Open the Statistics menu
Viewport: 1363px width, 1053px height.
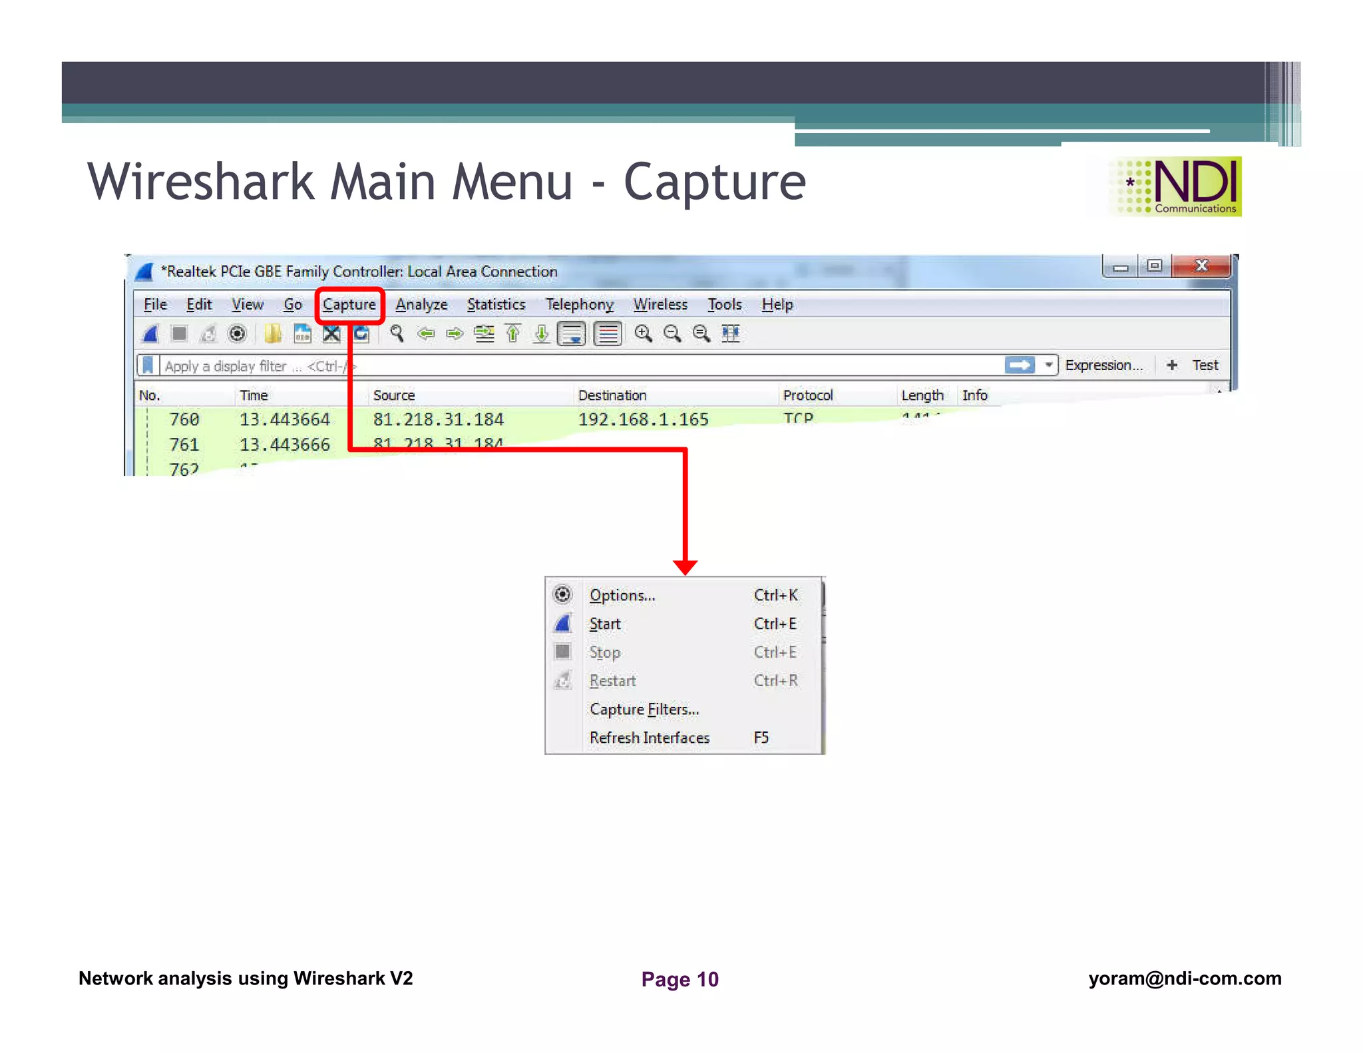point(496,305)
